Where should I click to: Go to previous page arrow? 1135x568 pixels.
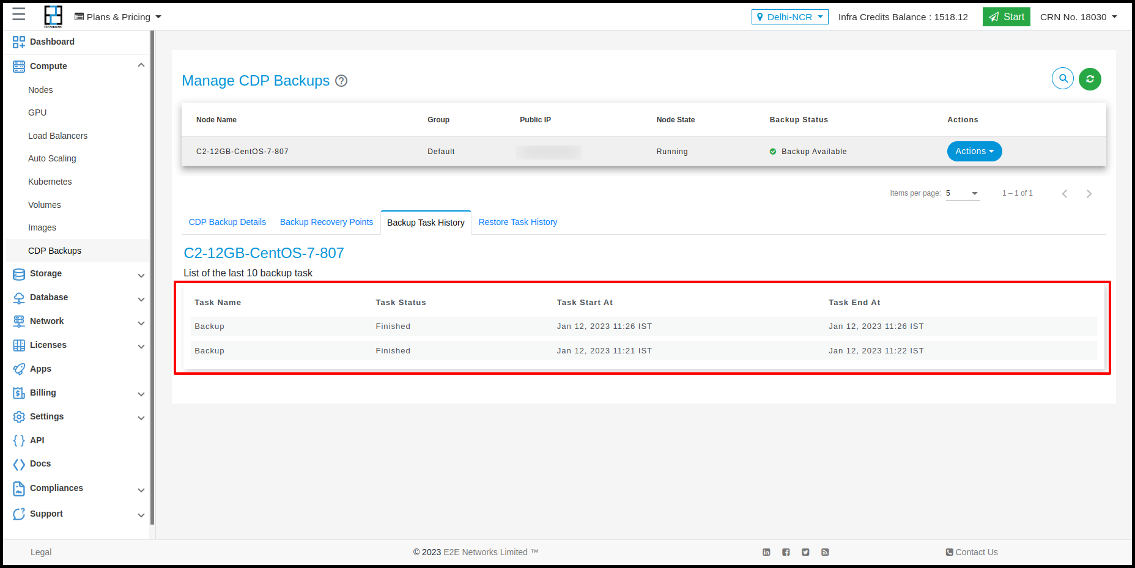1065,194
